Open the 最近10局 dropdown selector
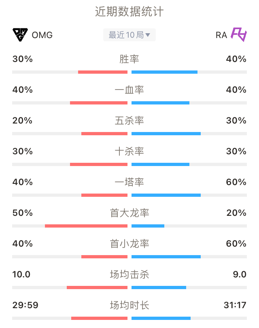The width and height of the screenshot is (259, 328). click(x=129, y=35)
